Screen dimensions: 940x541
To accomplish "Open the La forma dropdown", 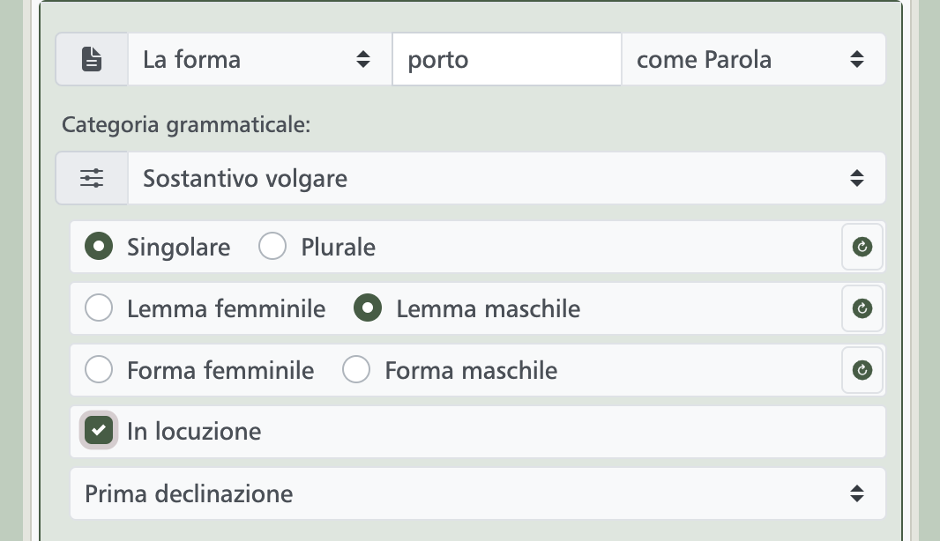I will tap(259, 59).
